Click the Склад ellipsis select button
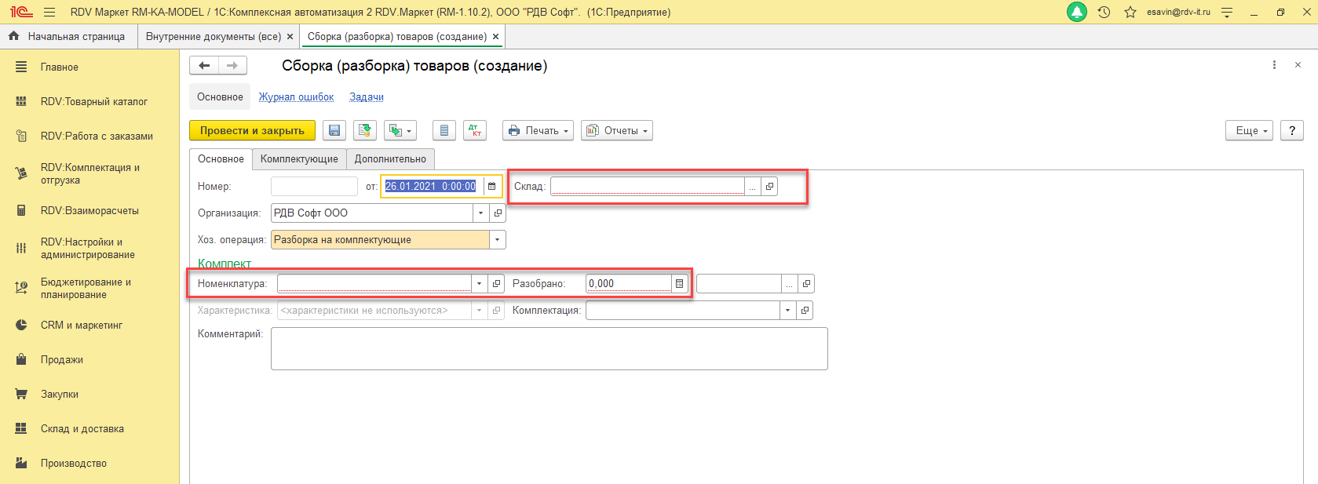 (x=753, y=187)
